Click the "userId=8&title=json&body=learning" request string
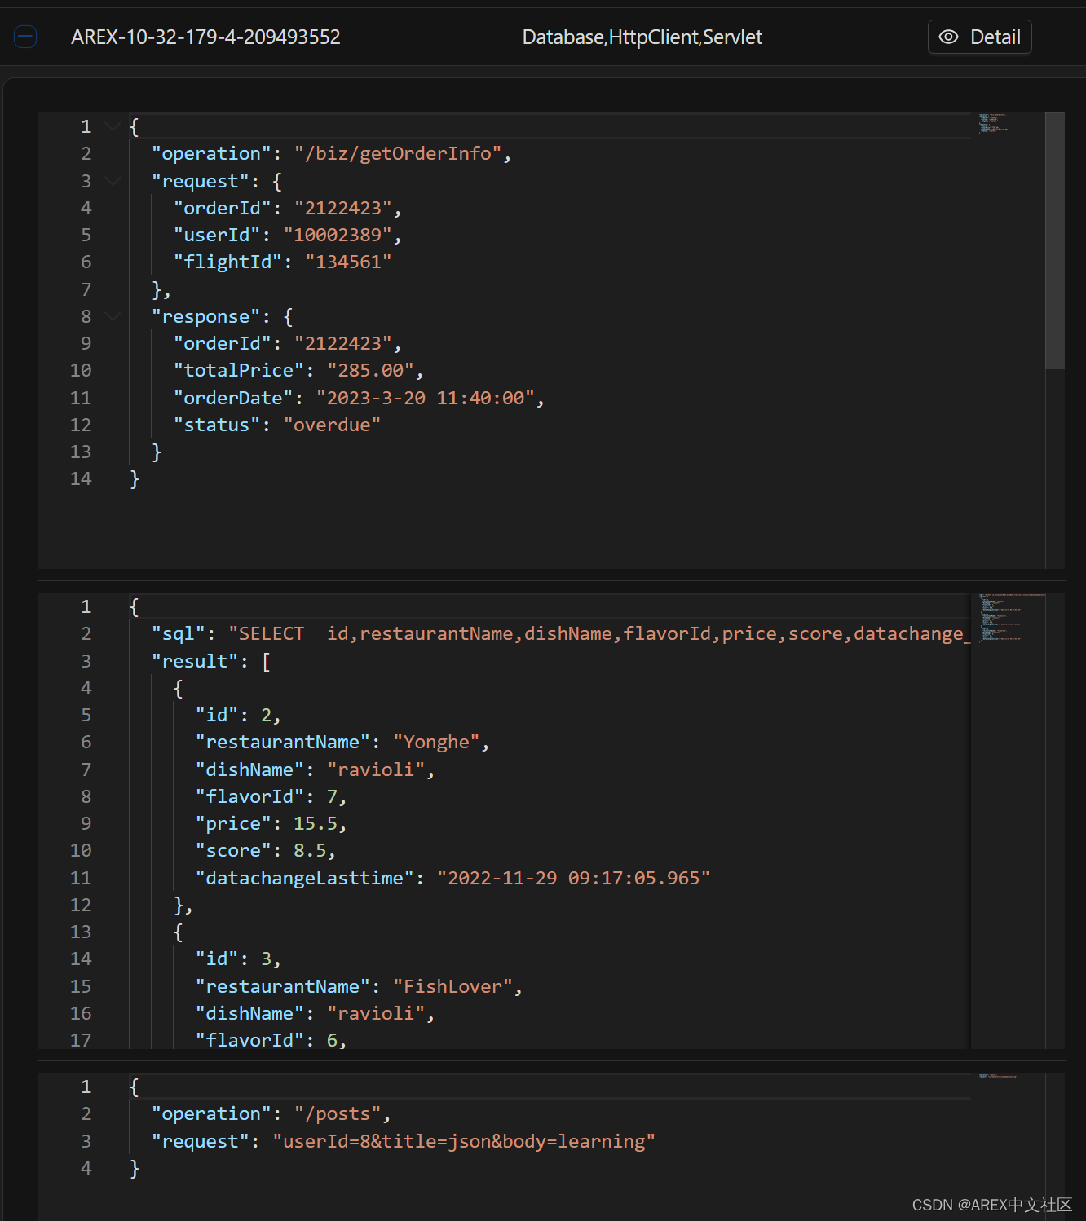 [x=464, y=1141]
